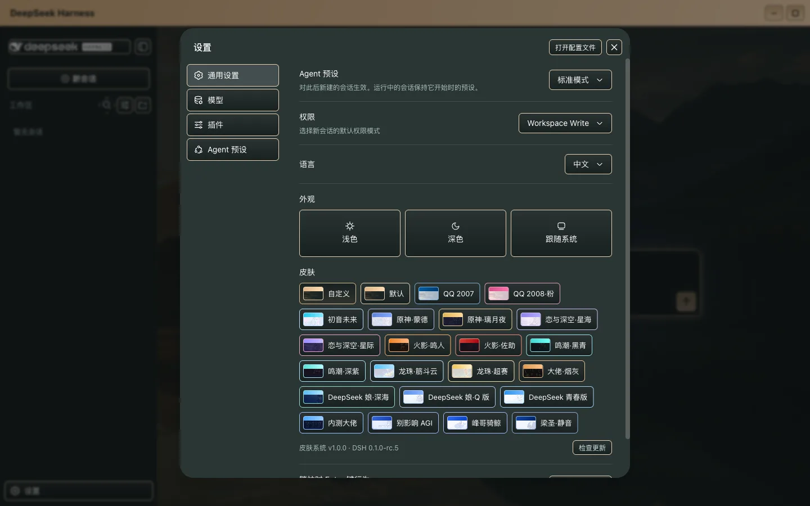810x506 pixels.
Task: Apply the 龙珠·筋斗云 skin
Action: pyautogui.click(x=407, y=371)
